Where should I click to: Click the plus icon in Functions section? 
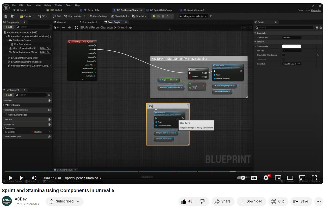[x=49, y=110]
